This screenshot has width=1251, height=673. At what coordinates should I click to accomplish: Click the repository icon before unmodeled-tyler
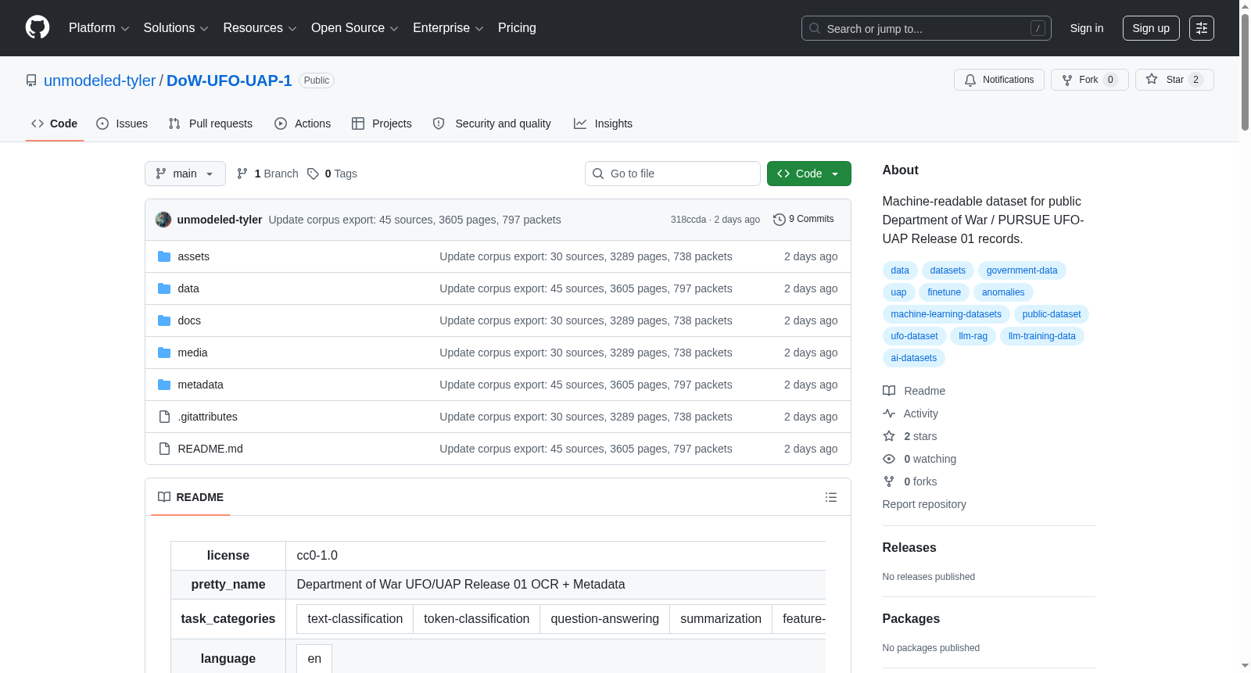pyautogui.click(x=31, y=81)
